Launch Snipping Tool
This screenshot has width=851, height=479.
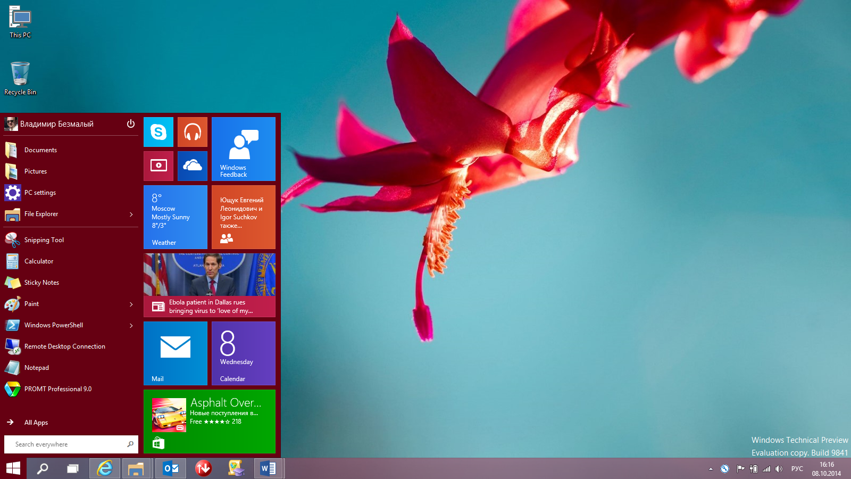71,240
